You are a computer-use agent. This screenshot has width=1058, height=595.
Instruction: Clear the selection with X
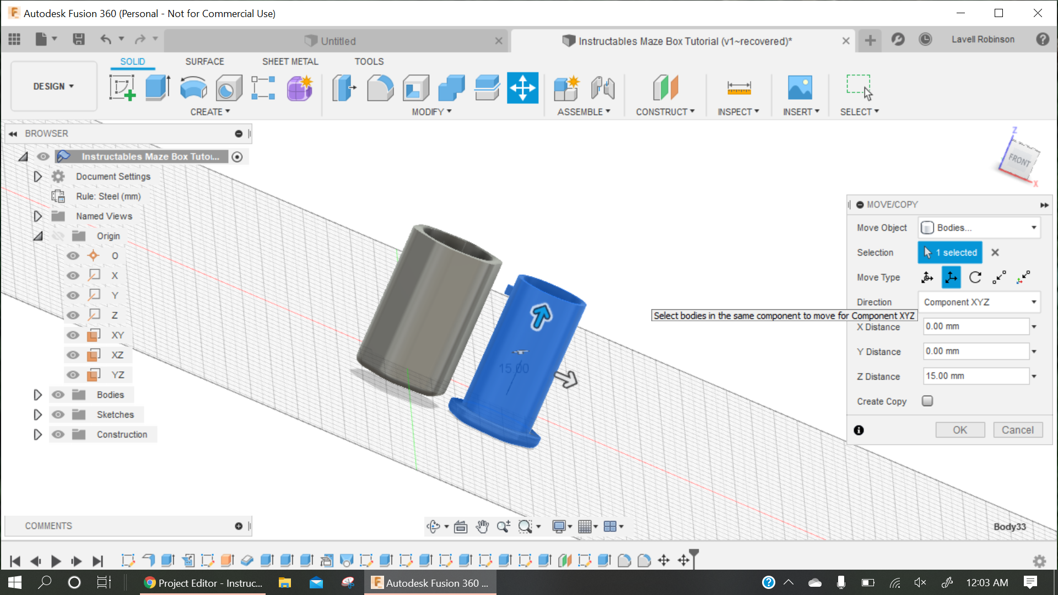[x=995, y=252]
